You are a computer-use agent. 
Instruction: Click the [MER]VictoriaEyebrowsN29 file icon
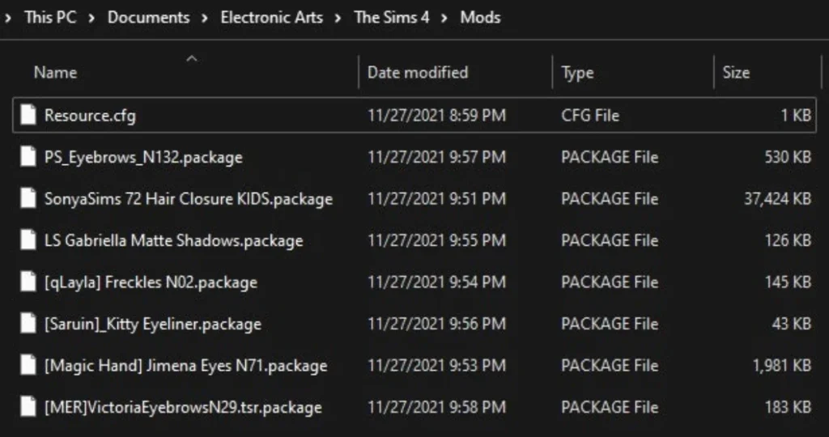(x=28, y=407)
